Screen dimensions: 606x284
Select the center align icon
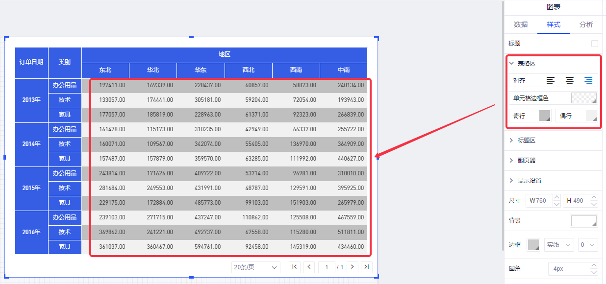[570, 80]
